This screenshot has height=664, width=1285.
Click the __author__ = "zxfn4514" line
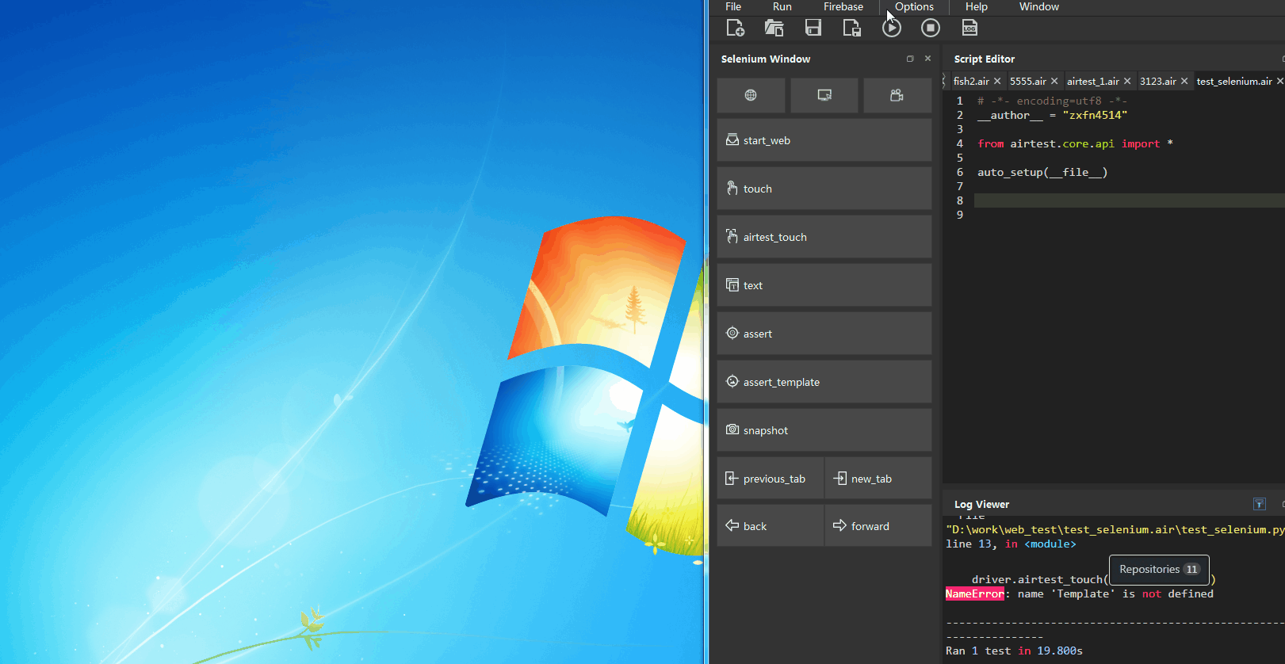click(x=1052, y=115)
